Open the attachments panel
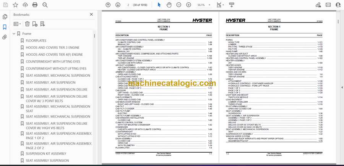 click(x=5, y=37)
